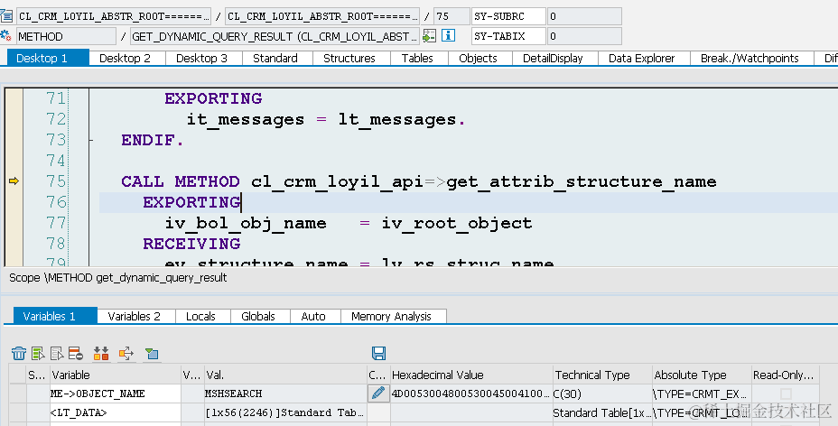
Task: Click the first CL_CRM_LOYIL_ABSTR_ROOT program field
Action: point(114,16)
